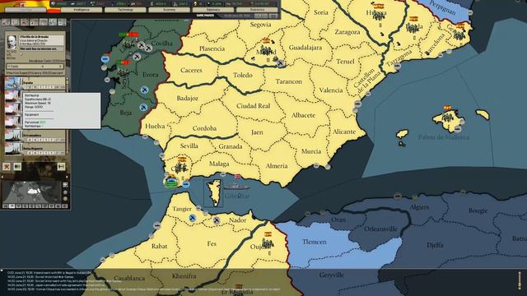The image size is (527, 296).
Task: Click the blue airbase icon in Tangier
Action: (192, 218)
